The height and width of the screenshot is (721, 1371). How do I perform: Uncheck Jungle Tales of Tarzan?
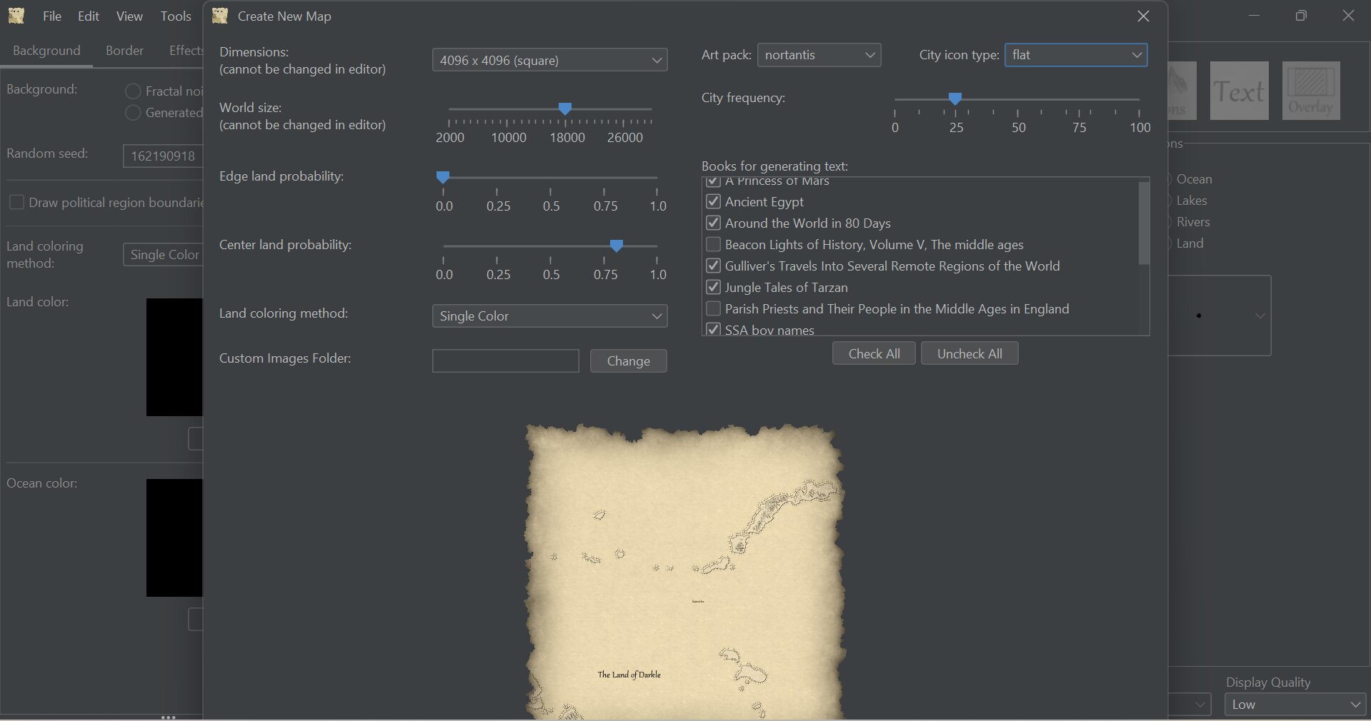pos(712,287)
